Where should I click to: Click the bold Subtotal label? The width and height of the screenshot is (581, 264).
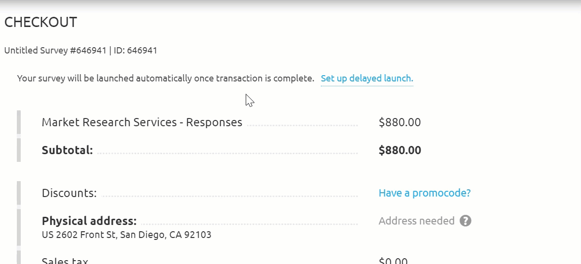point(67,150)
